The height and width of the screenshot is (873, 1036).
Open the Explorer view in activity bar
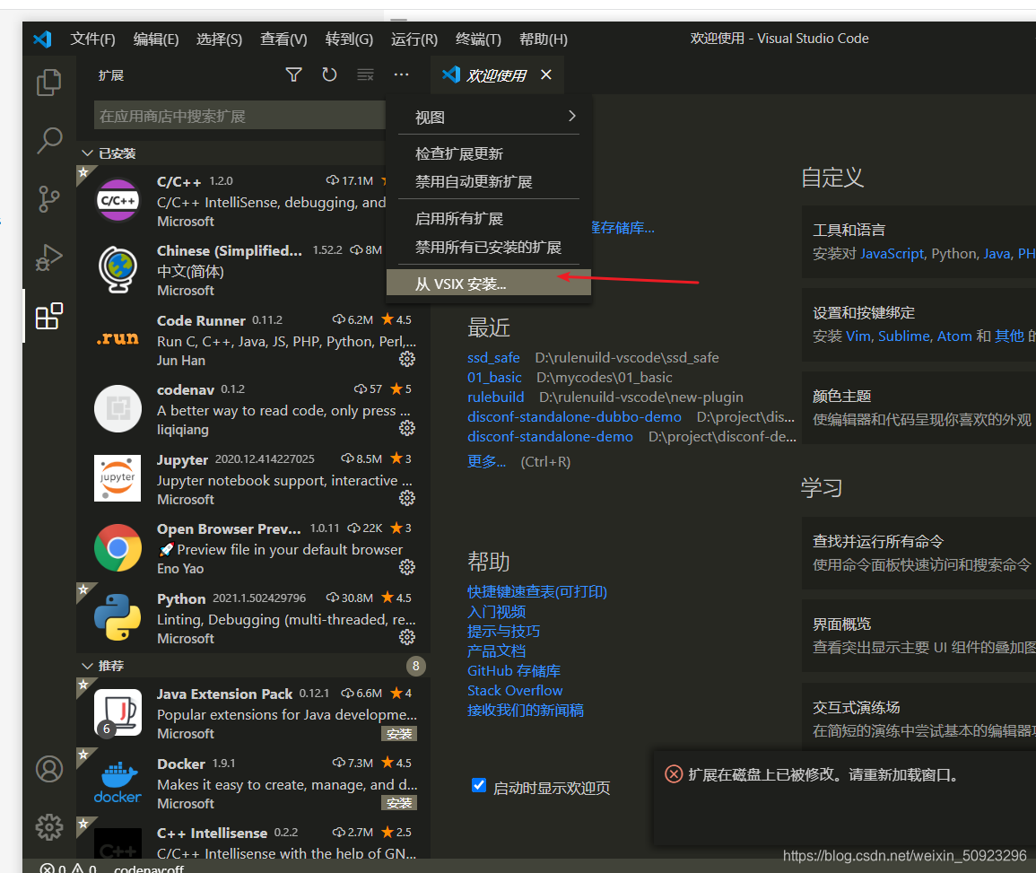(x=49, y=83)
